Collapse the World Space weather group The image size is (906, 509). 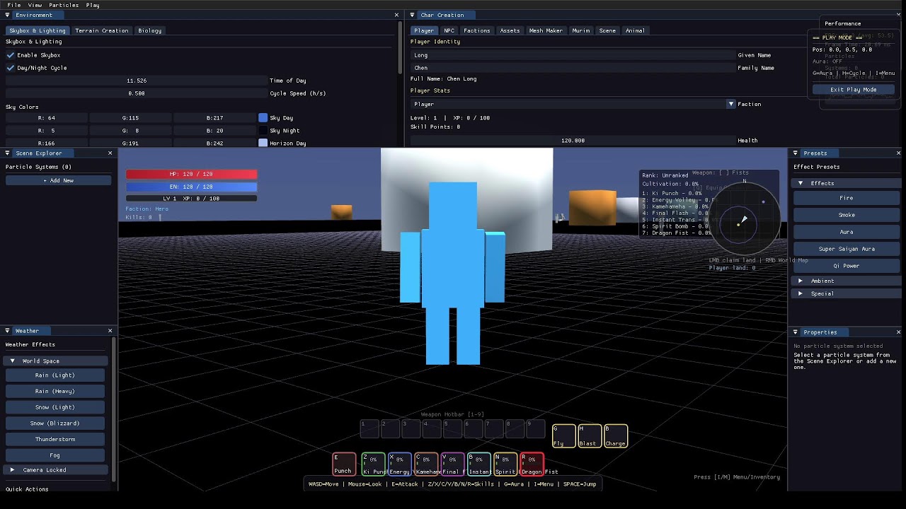(x=12, y=361)
